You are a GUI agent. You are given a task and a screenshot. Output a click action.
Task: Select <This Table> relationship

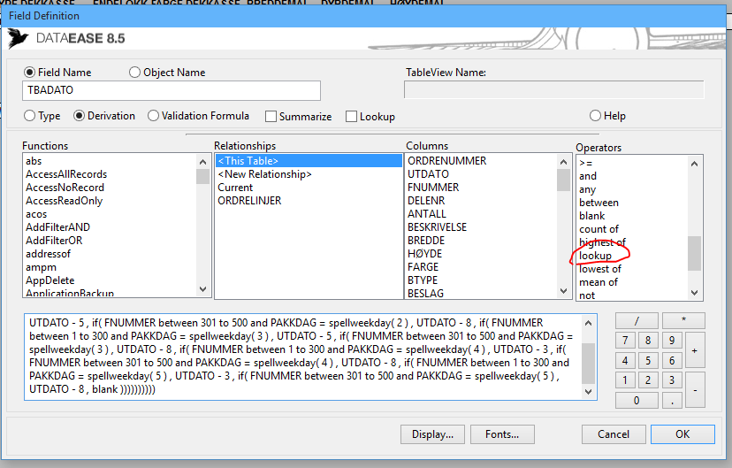tap(309, 161)
